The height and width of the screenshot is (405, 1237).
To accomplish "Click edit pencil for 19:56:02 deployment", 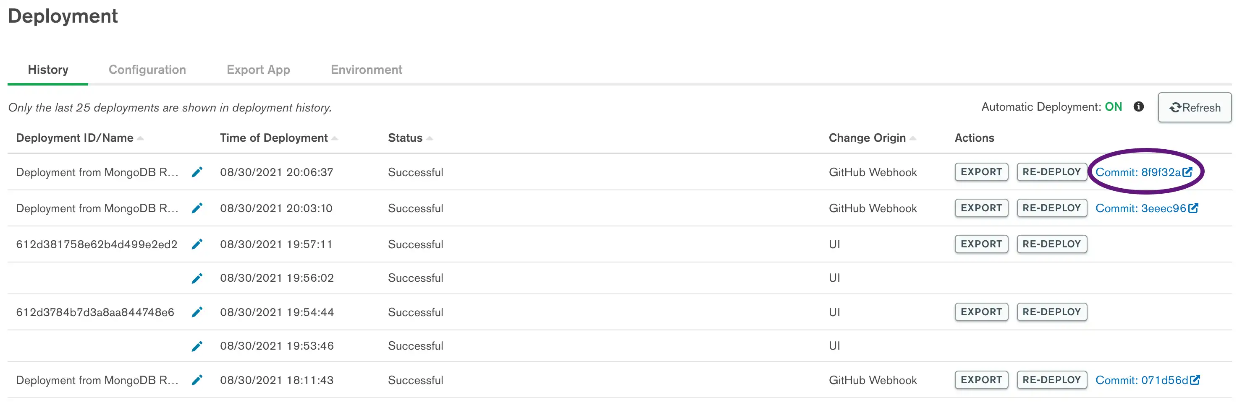I will [x=197, y=278].
